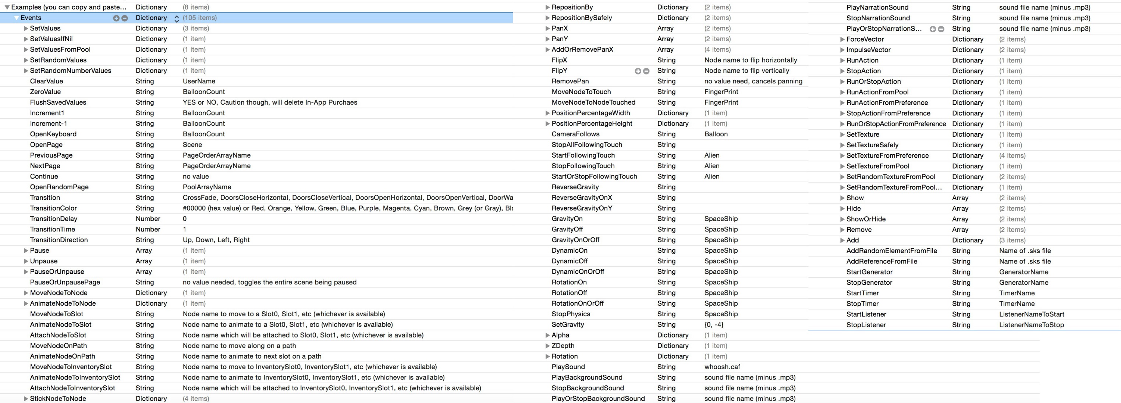Click the plus icon on the PlayOrStopNarrationS… row
The width and height of the screenshot is (1121, 403).
pyautogui.click(x=933, y=29)
